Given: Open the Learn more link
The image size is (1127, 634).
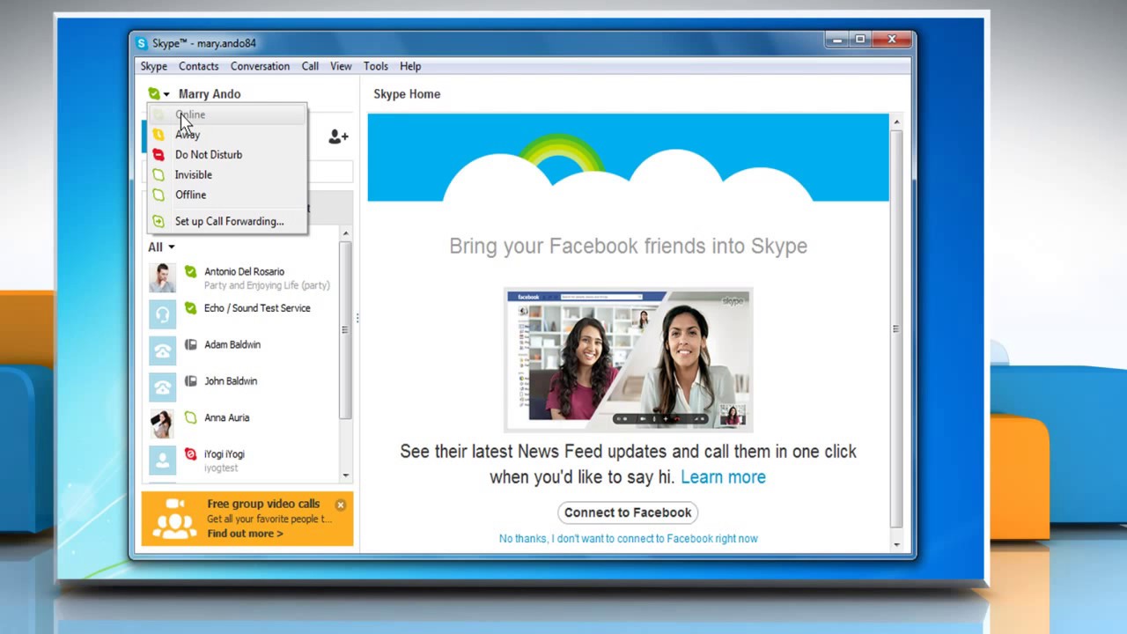Looking at the screenshot, I should click(x=723, y=477).
